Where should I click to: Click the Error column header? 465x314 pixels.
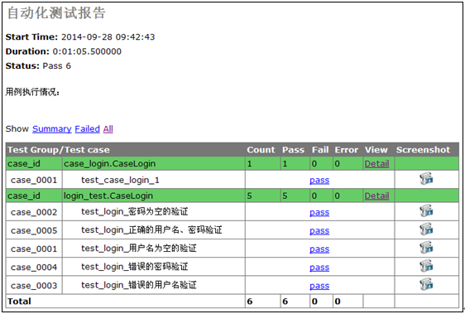[347, 150]
